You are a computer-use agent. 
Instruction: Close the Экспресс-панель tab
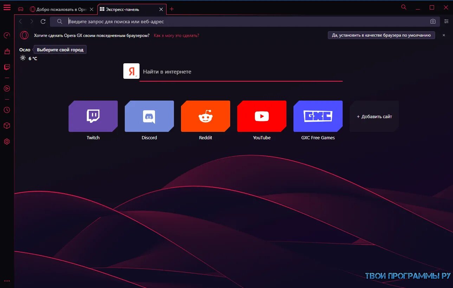161,9
